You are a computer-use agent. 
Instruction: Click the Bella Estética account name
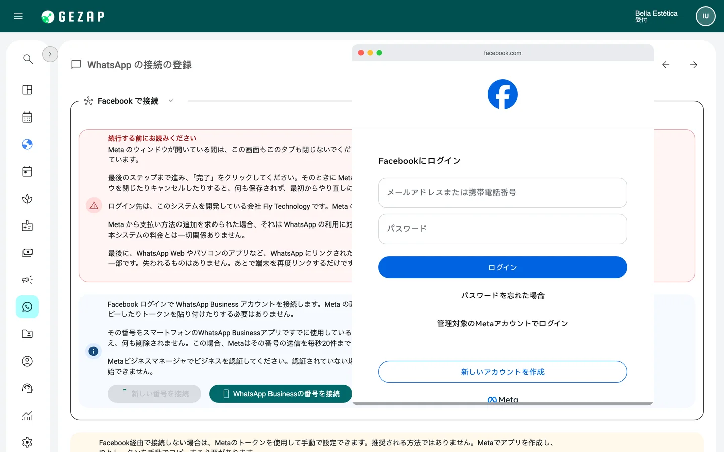point(656,13)
